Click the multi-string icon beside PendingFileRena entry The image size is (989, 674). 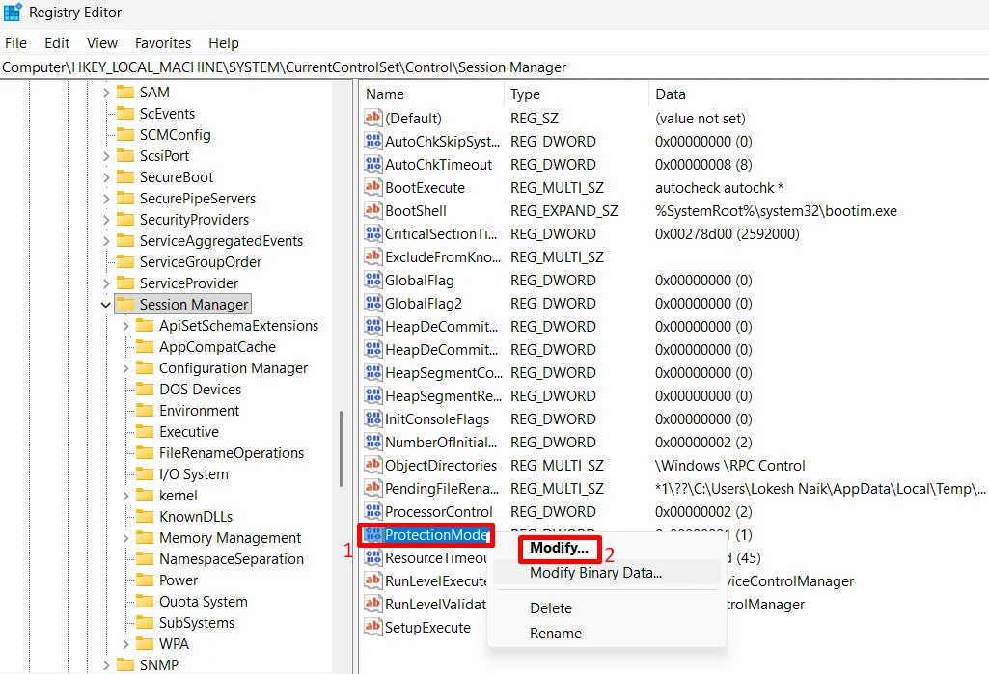tap(374, 488)
